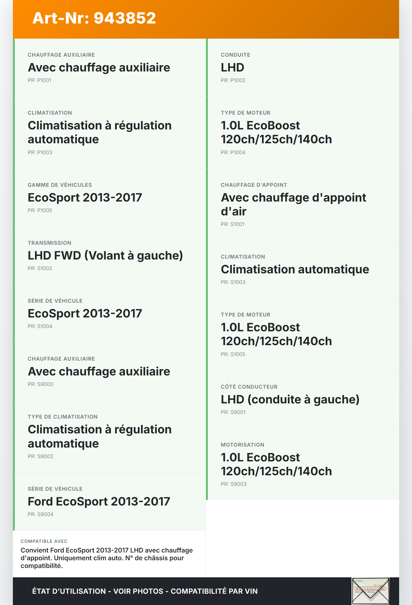Screen dimensions: 412x605
Task: Select the Type de climatisation card S9002
Action: (x=109, y=436)
